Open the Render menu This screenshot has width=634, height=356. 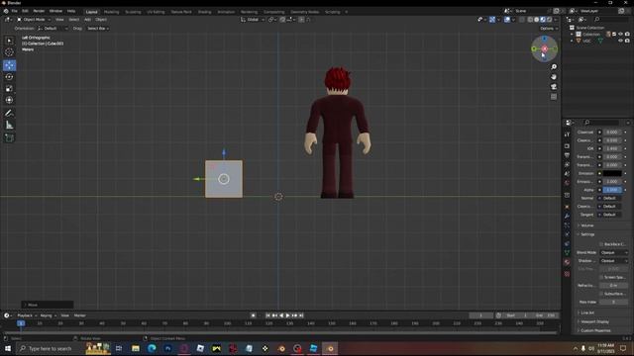[x=39, y=11]
